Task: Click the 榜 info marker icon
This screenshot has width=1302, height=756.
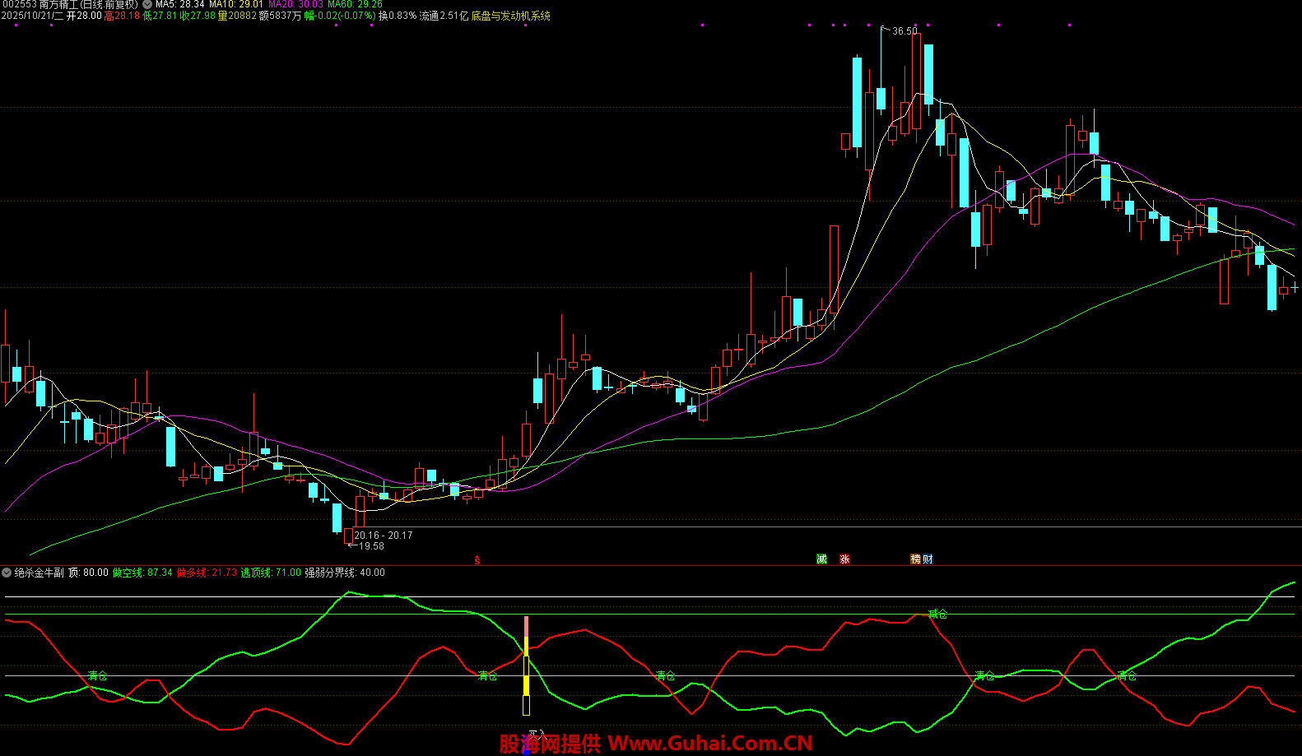Action: point(915,559)
